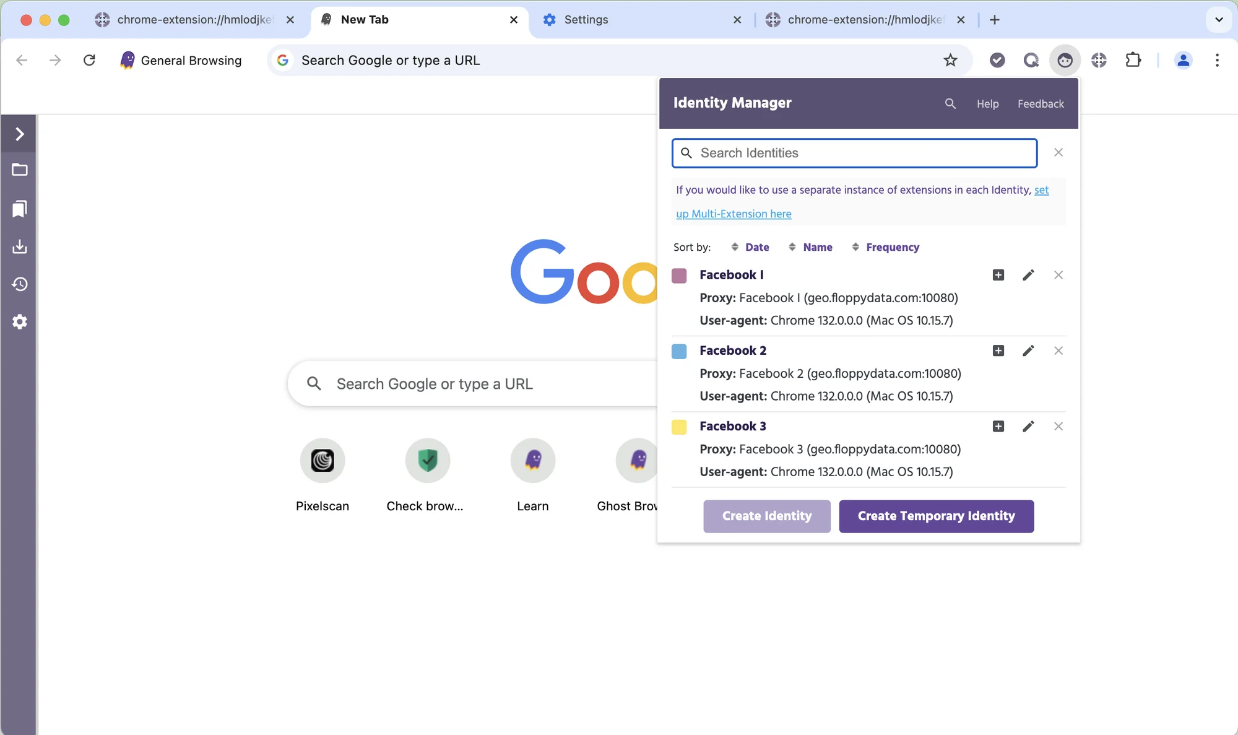This screenshot has height=735, width=1238.
Task: Click the Facebook 1 pink color swatch
Action: point(679,276)
